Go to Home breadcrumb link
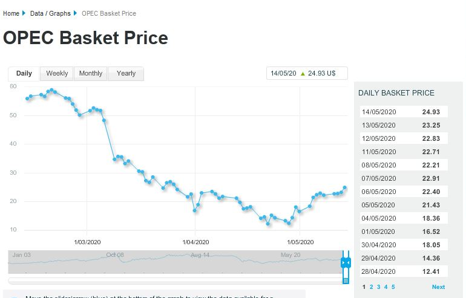Image resolution: width=466 pixels, height=298 pixels. click(11, 13)
